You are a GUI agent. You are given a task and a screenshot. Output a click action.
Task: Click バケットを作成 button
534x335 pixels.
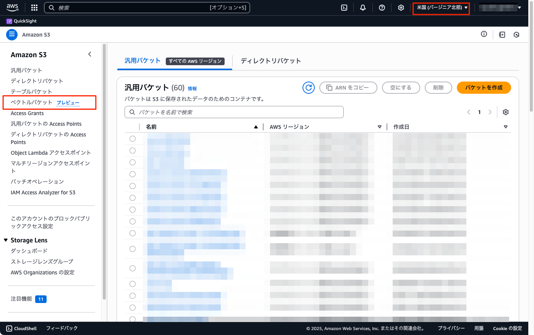point(484,88)
